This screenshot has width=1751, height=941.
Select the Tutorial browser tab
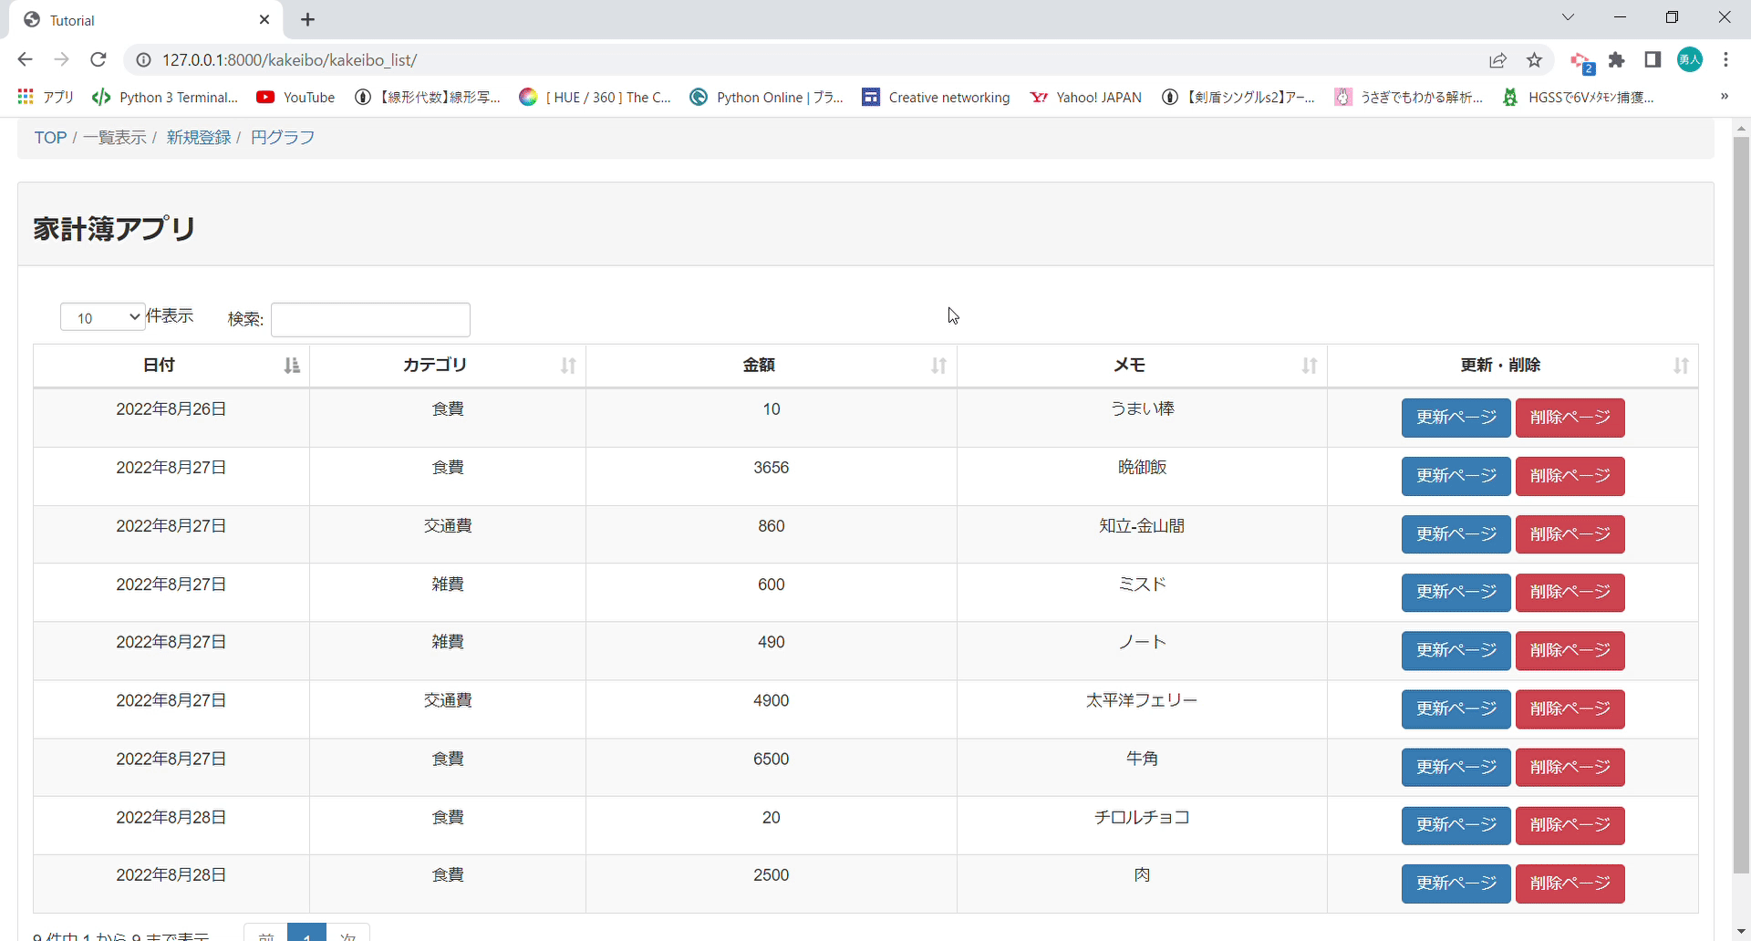(x=146, y=20)
